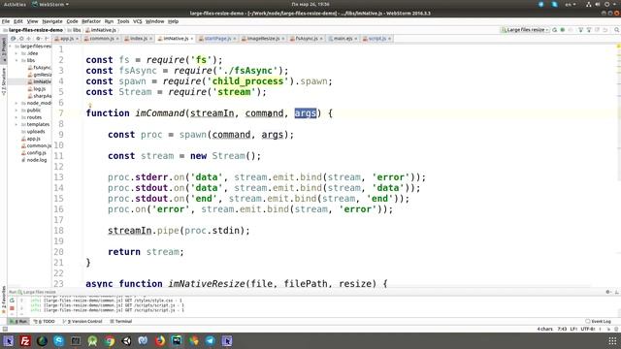Open the Structure side panel tab

(x=4, y=81)
